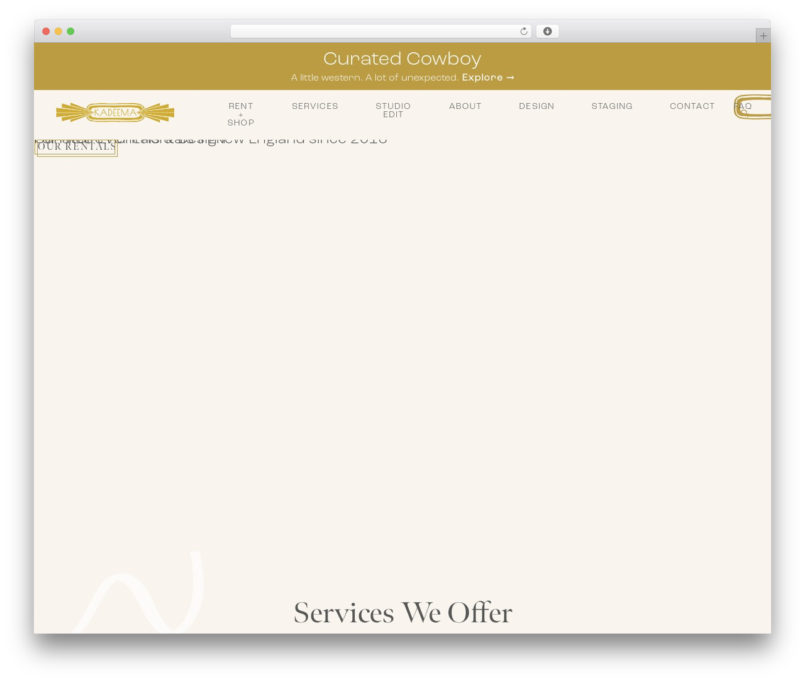Follow the Explore arrow link
This screenshot has height=682, width=805.
488,77
